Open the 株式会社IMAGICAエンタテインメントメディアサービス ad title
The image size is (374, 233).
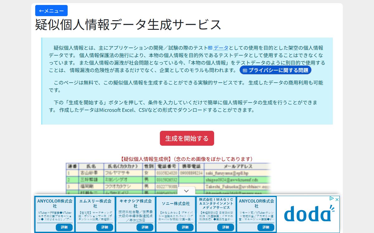point(216,203)
